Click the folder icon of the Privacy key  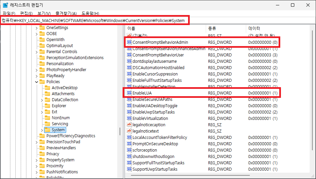click(x=42, y=154)
